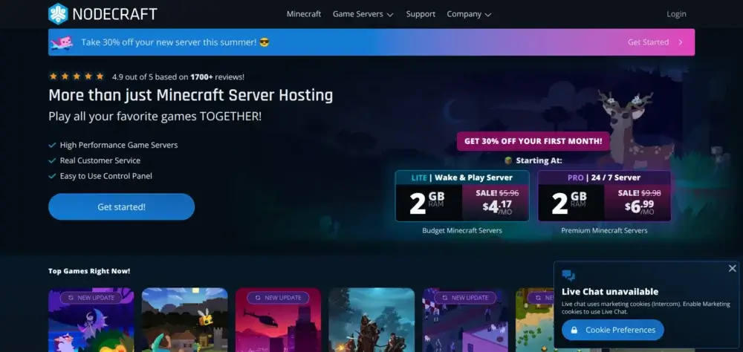The image size is (743, 352).
Task: Select the LITE Wake & Play Server plan
Action: point(462,195)
